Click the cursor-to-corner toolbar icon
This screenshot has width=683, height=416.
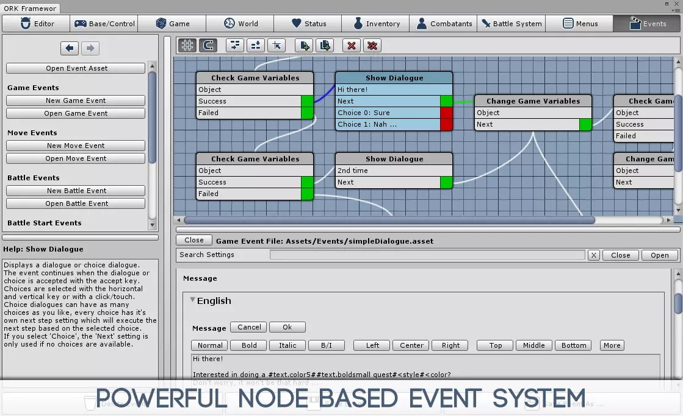pos(276,45)
